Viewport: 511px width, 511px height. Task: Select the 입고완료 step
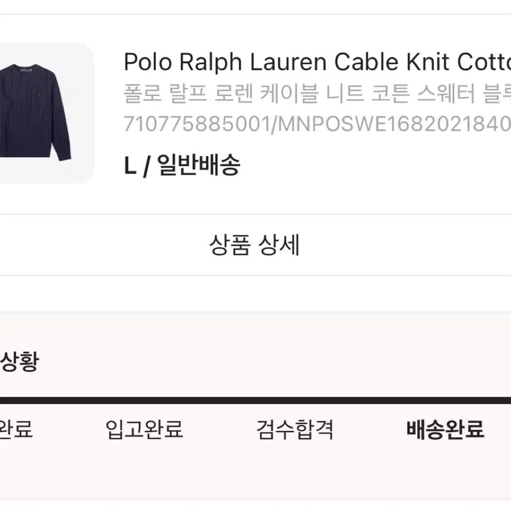pos(144,429)
